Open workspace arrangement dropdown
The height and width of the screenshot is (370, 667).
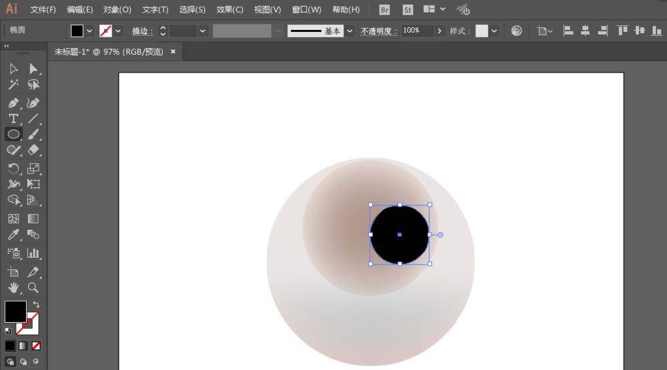pos(443,9)
